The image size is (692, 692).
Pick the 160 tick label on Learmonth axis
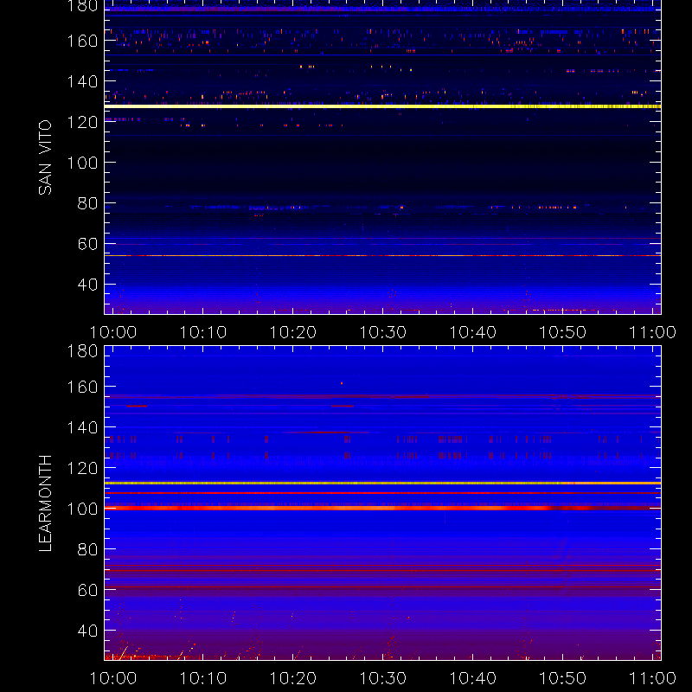point(82,387)
